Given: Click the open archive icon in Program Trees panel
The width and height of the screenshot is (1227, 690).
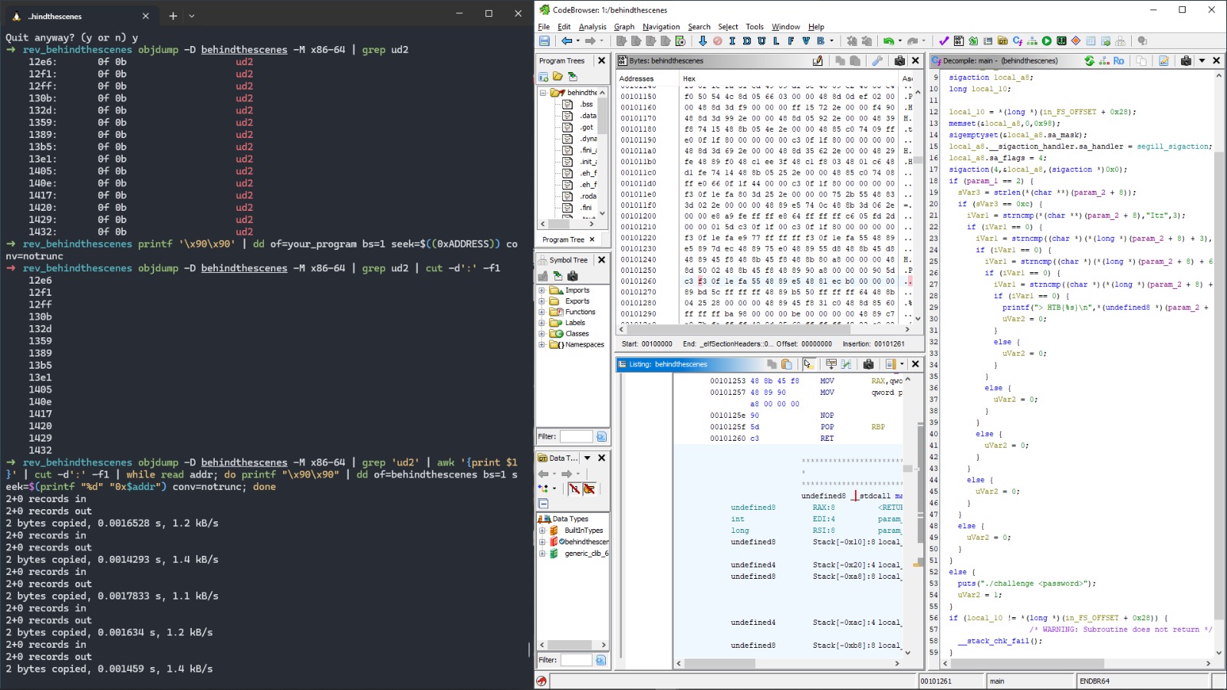Looking at the screenshot, I should (558, 76).
